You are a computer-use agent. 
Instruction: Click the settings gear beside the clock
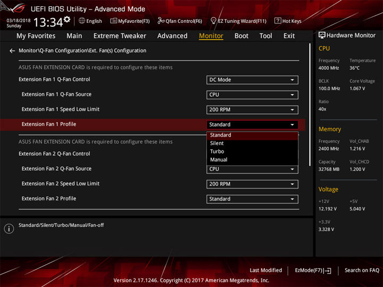click(x=67, y=19)
